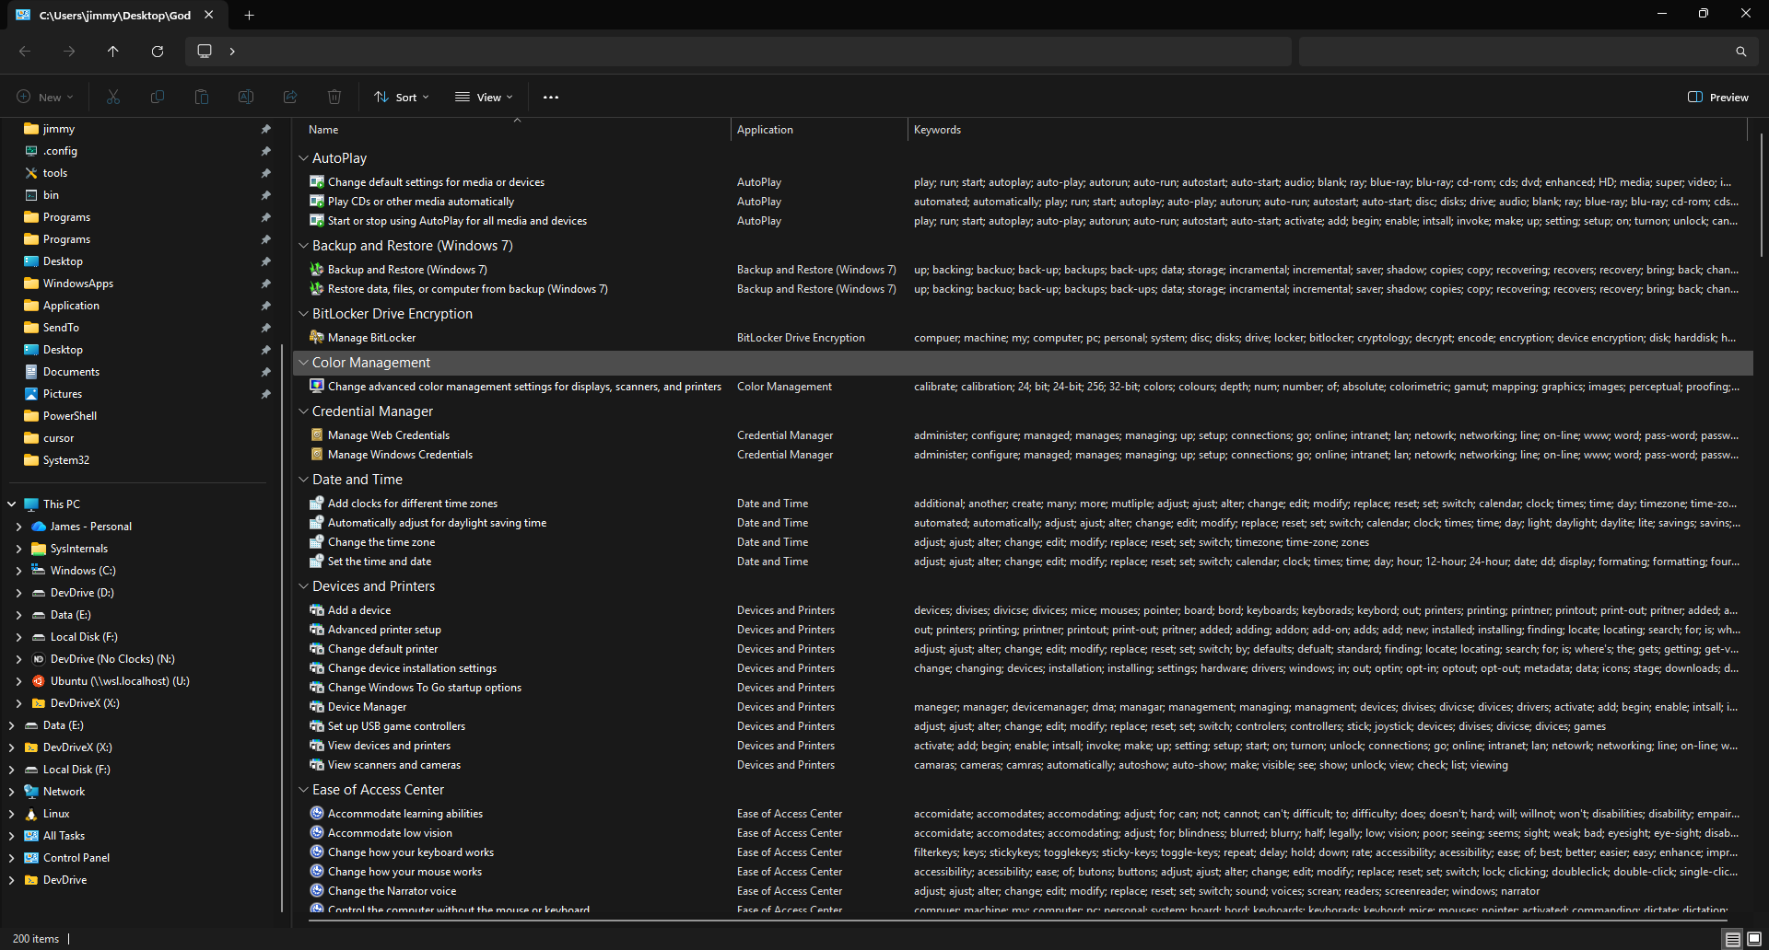Click the Share icon in toolbar
The image size is (1769, 950).
290,97
